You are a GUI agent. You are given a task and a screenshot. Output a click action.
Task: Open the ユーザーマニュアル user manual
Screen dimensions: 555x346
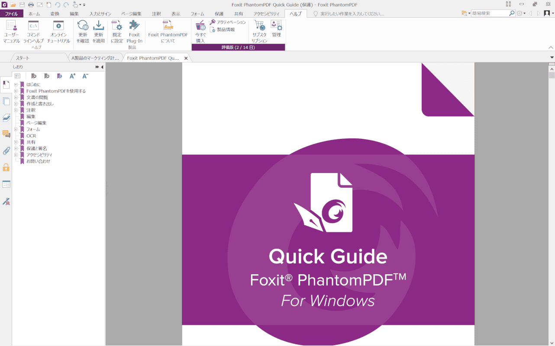pyautogui.click(x=12, y=32)
